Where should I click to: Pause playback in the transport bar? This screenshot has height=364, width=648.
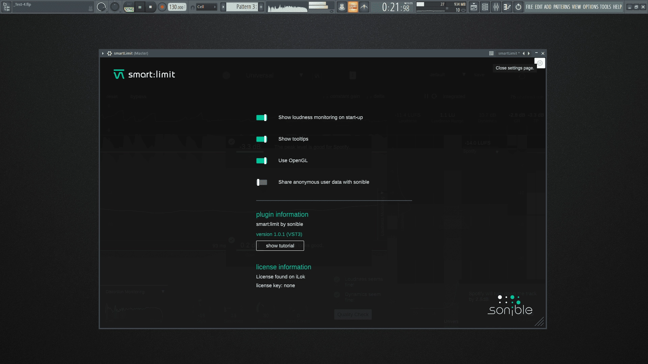point(140,7)
